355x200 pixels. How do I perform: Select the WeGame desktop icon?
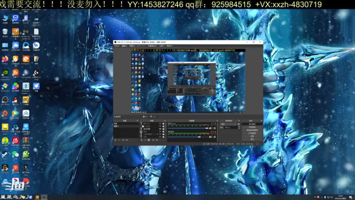click(x=5, y=169)
